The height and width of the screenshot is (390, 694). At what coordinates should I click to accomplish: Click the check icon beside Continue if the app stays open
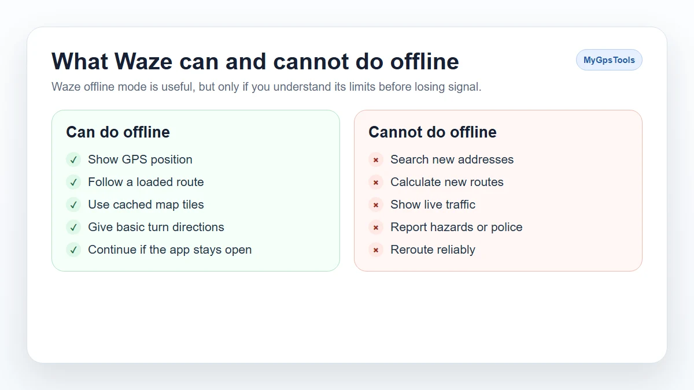(73, 250)
